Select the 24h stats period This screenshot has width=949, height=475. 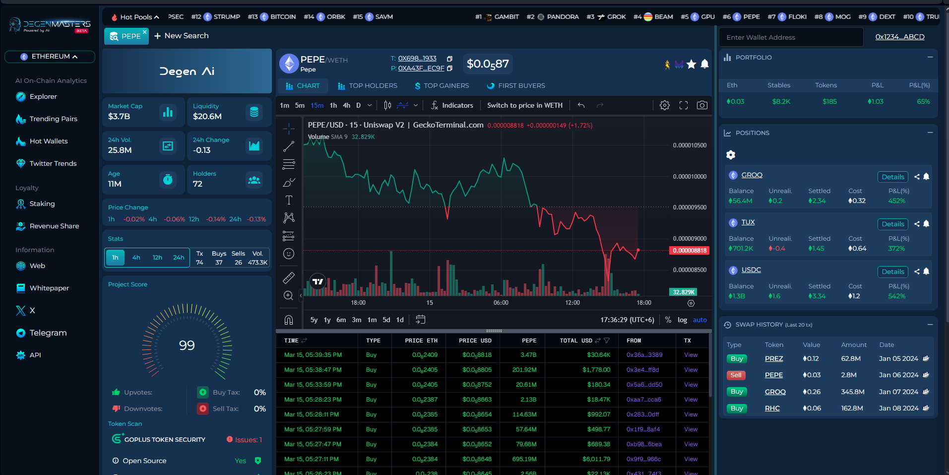[x=179, y=257]
